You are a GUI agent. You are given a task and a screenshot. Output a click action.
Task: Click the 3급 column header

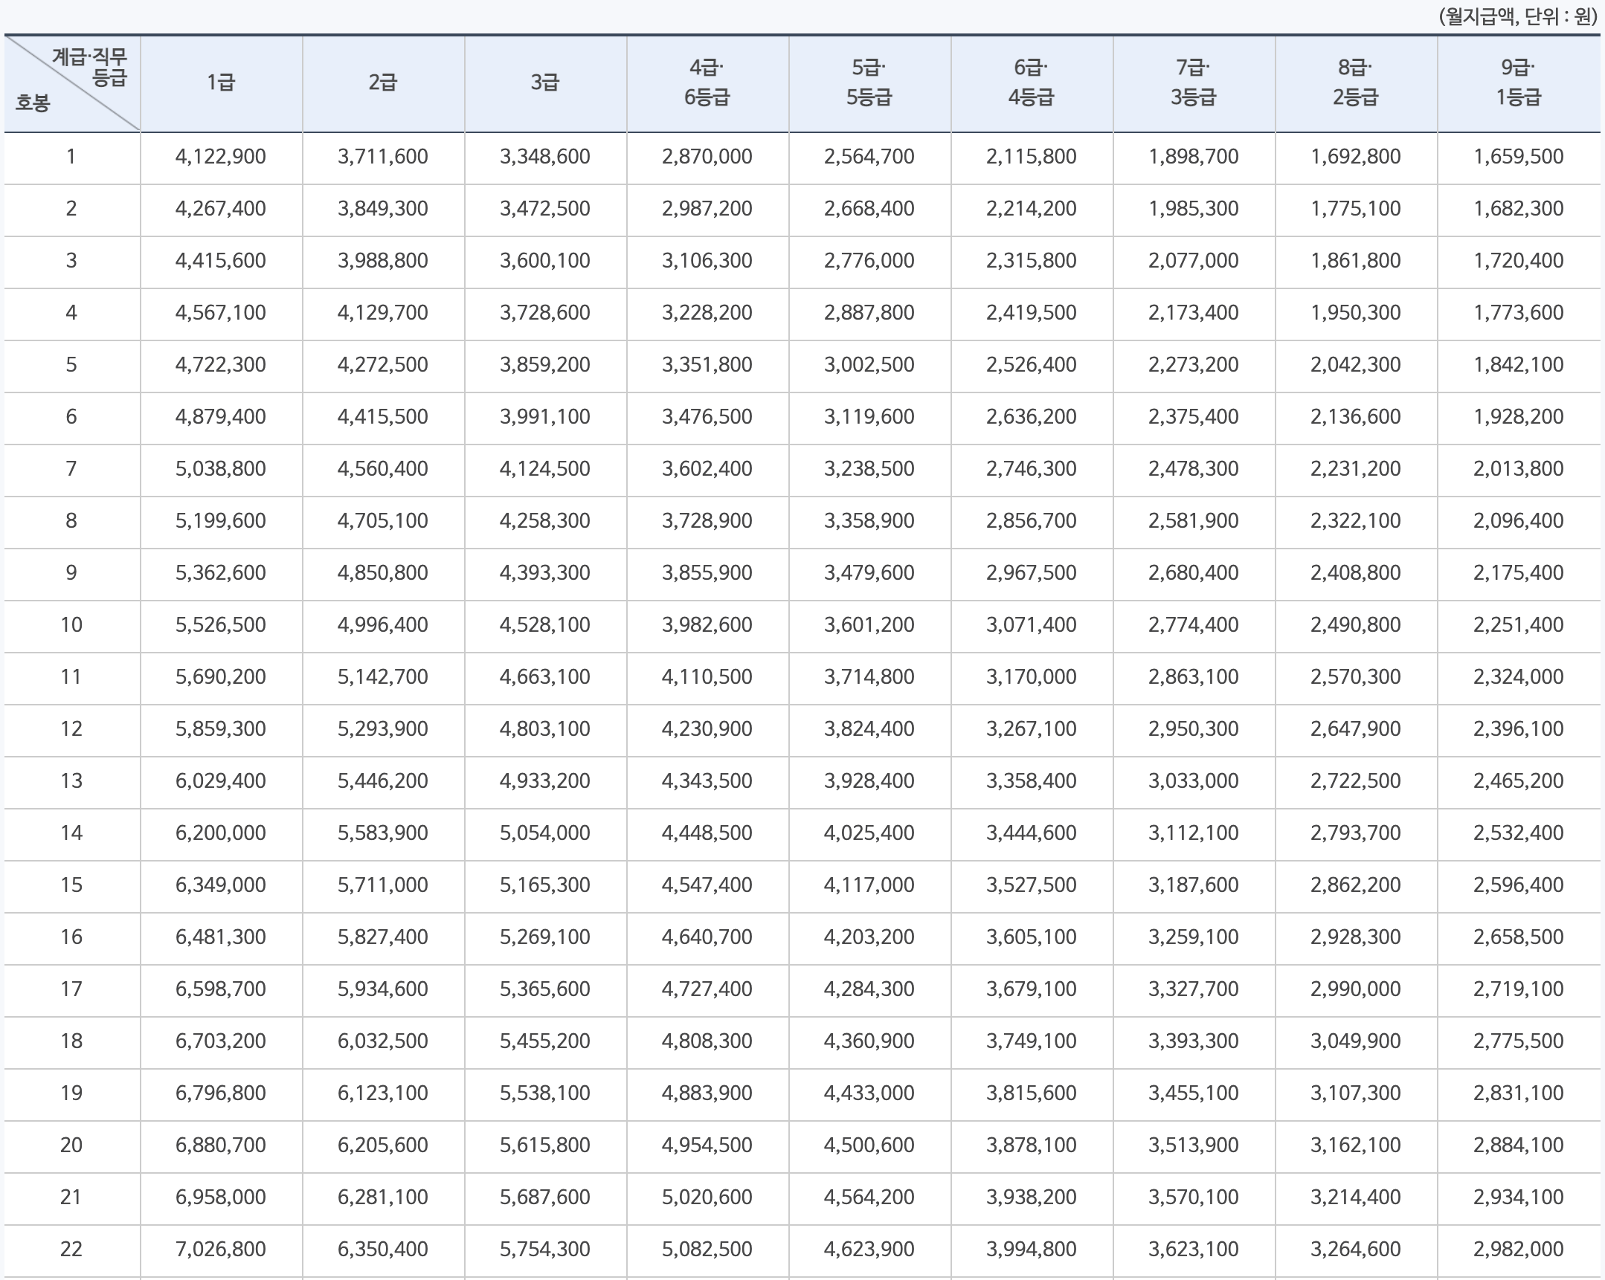(545, 83)
